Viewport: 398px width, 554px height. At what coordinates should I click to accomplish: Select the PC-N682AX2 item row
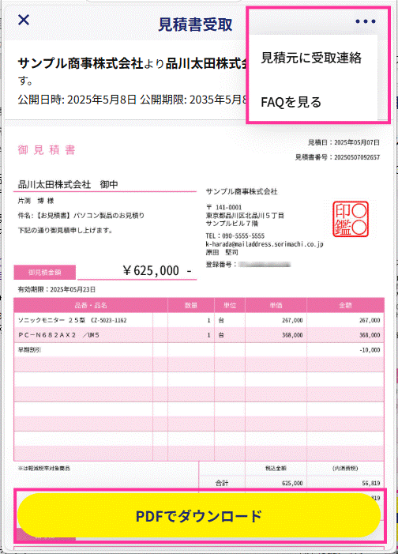199,335
